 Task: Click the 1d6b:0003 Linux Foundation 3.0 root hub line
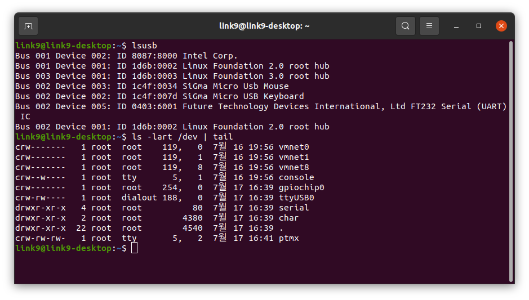point(172,76)
